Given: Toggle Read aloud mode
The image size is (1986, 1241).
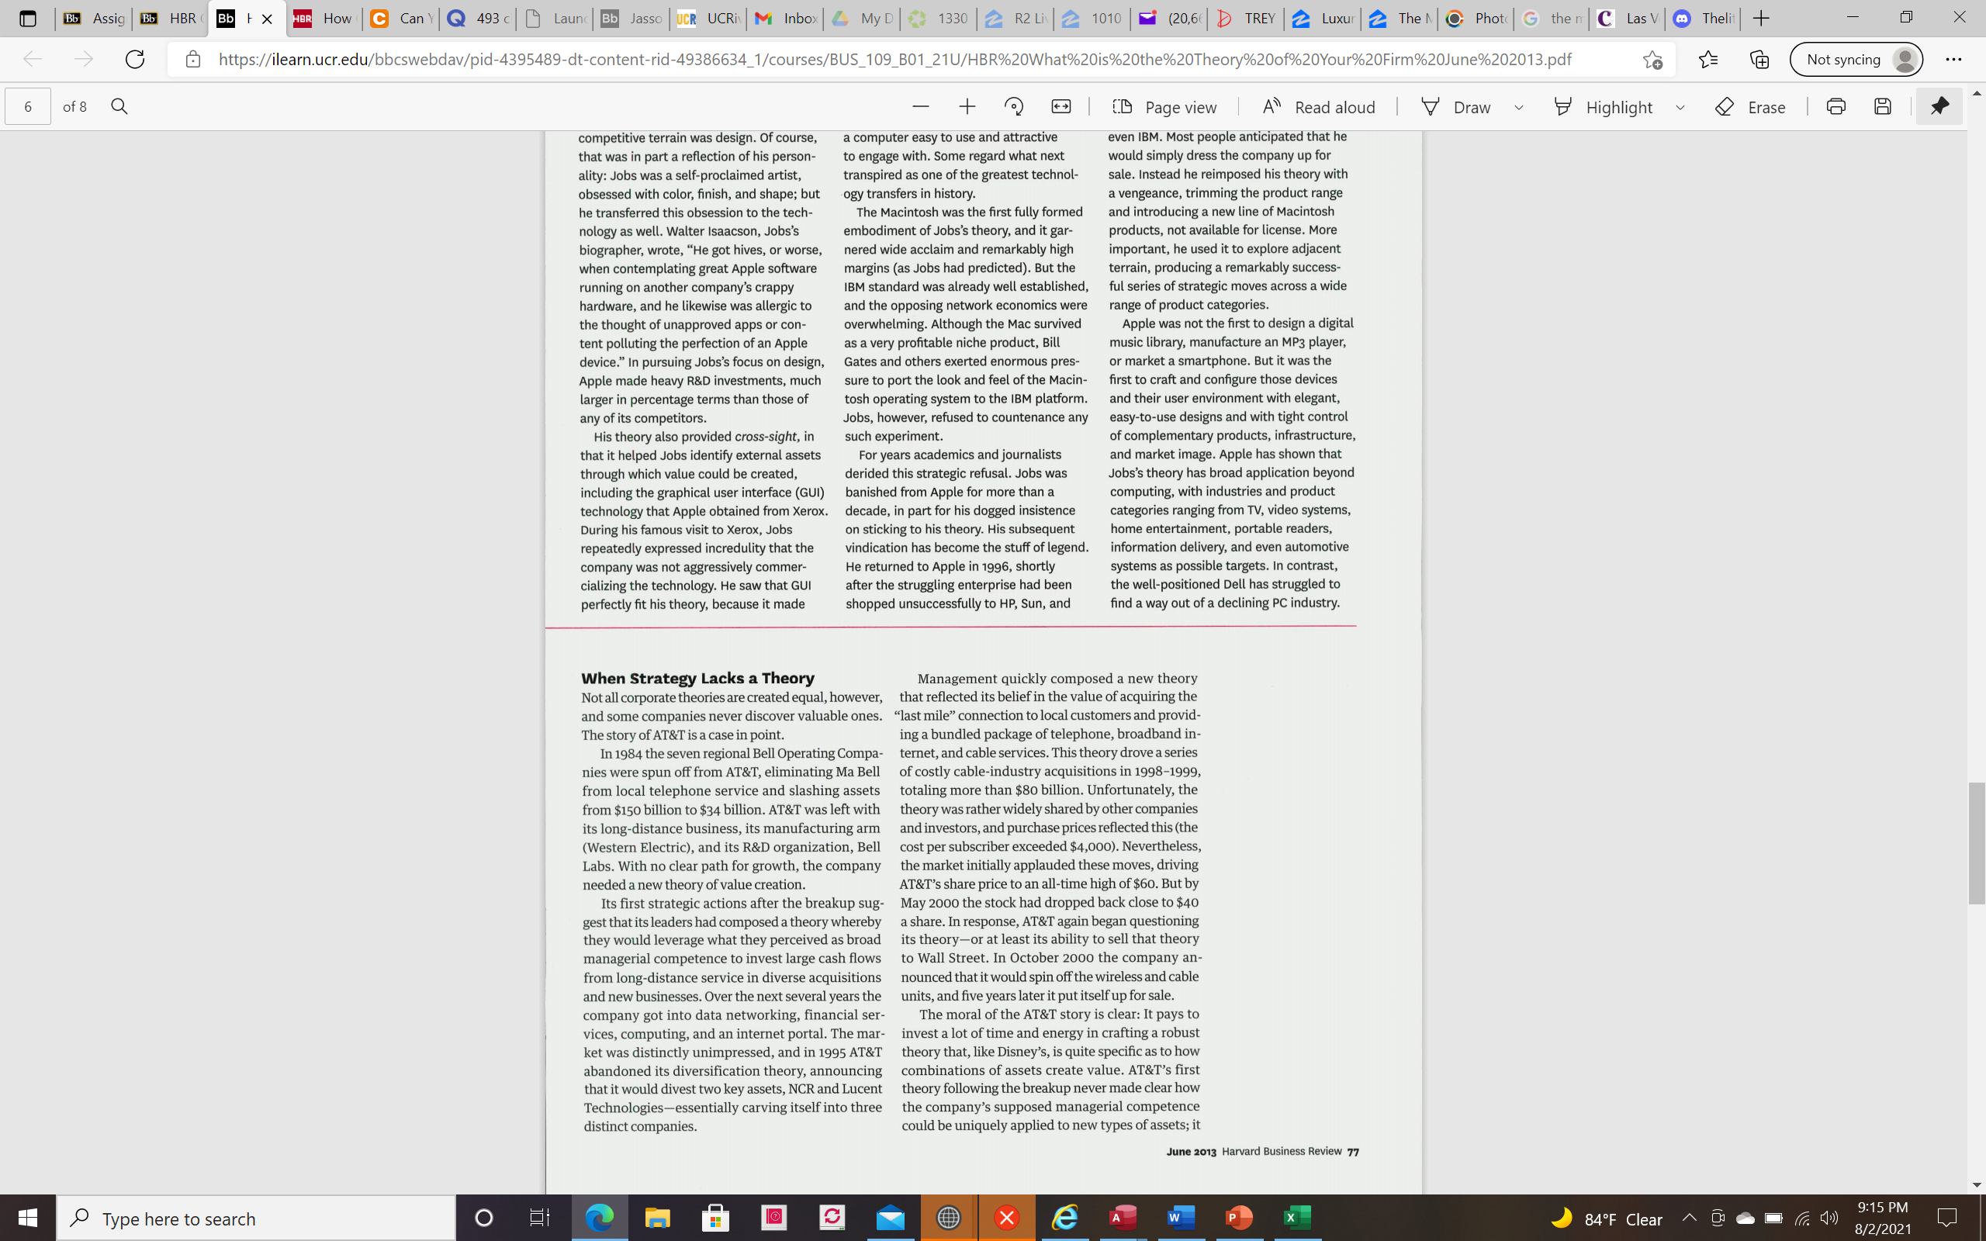Looking at the screenshot, I should [x=1319, y=107].
